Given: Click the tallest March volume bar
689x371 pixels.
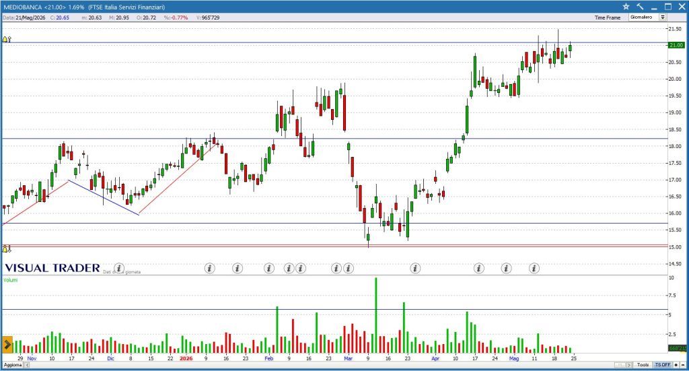Looking at the screenshot, I should point(375,314).
